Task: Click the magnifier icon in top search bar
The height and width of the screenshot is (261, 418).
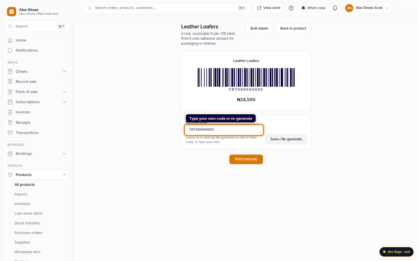Action: (90, 8)
